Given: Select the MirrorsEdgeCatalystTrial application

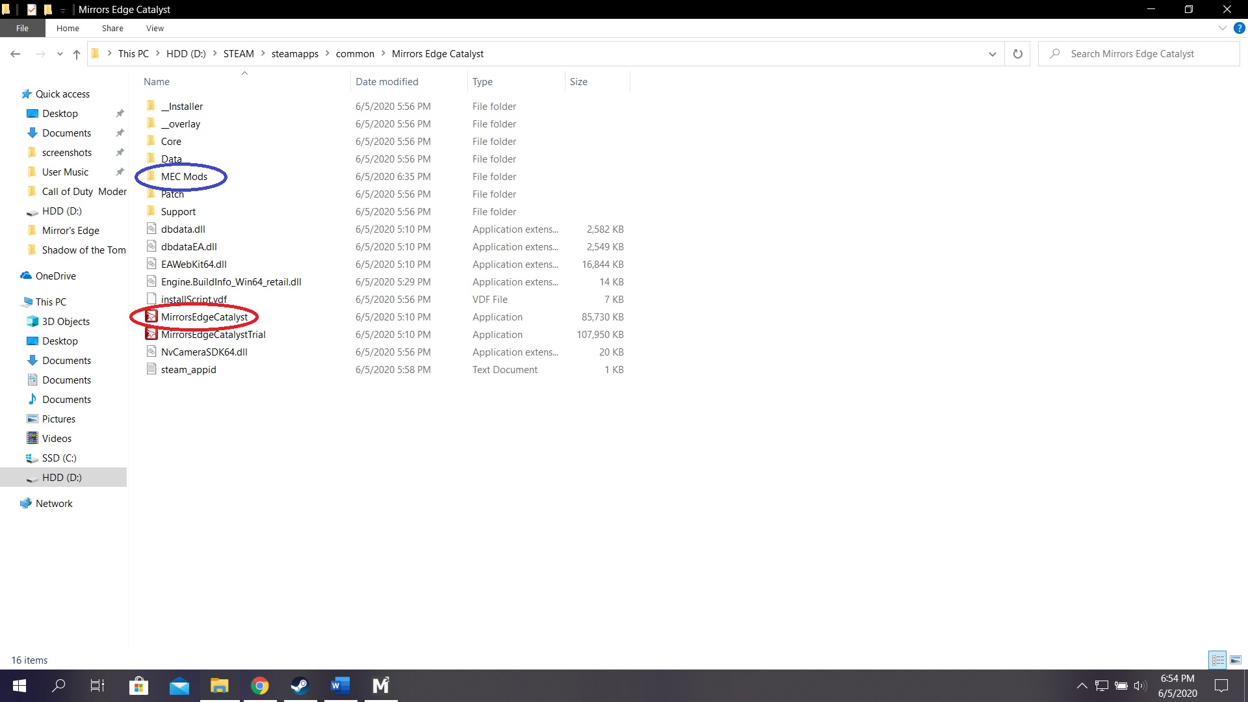Looking at the screenshot, I should 213,335.
